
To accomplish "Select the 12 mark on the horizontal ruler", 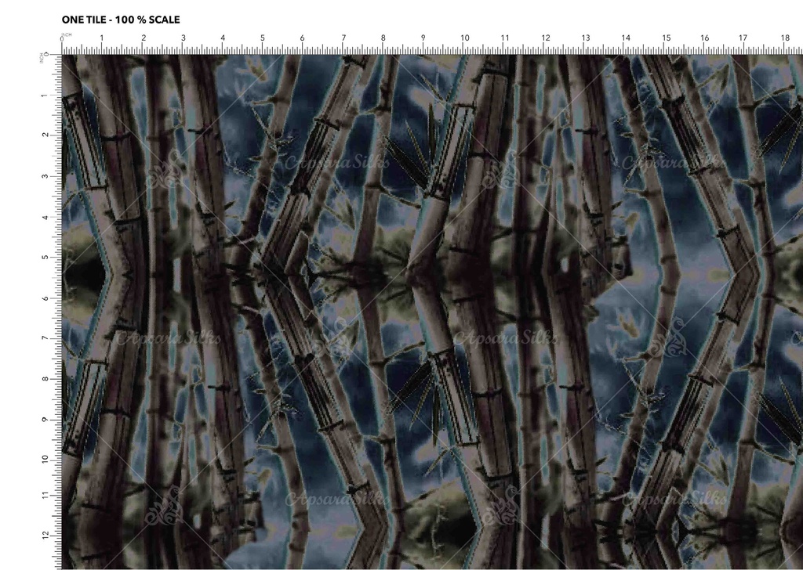I will [545, 38].
